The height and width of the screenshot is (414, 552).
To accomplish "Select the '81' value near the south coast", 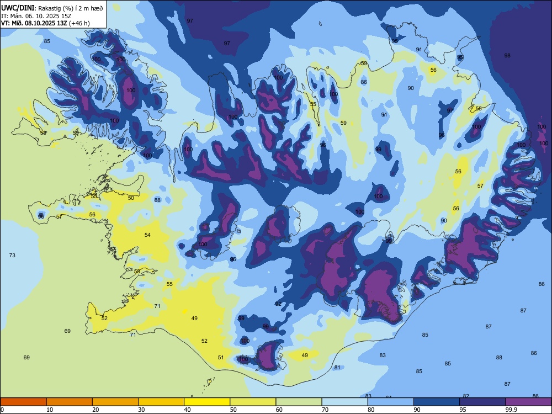I will [337, 368].
